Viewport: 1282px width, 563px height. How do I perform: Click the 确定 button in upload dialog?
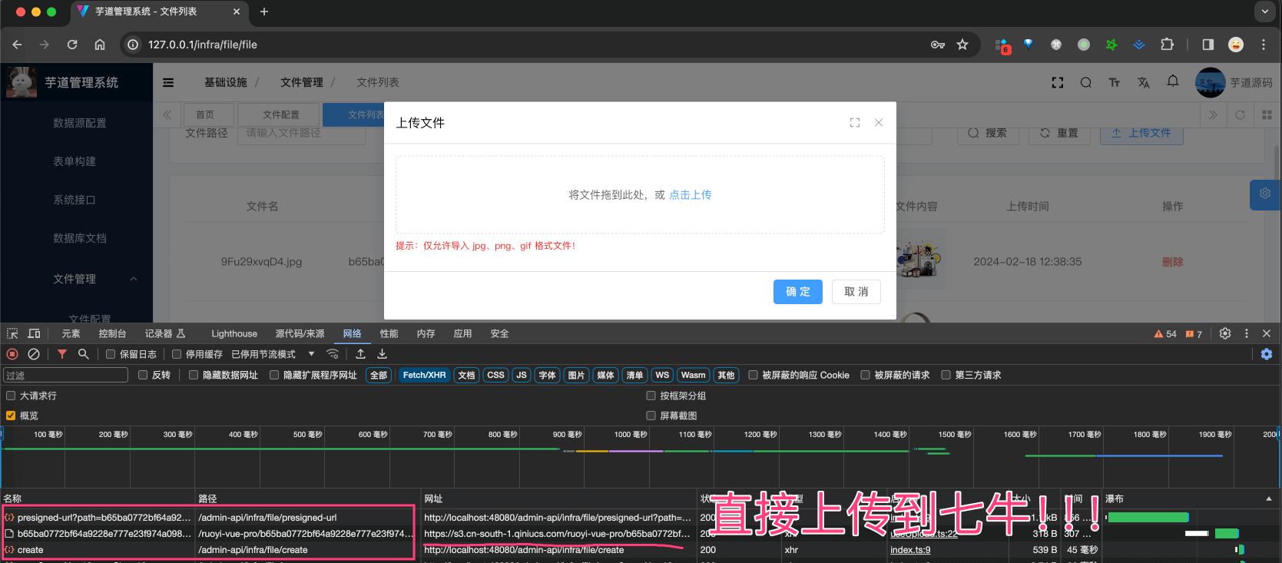click(x=797, y=292)
